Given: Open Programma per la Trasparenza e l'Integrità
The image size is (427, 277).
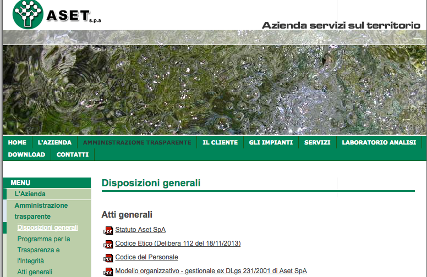Looking at the screenshot, I should click(x=44, y=250).
